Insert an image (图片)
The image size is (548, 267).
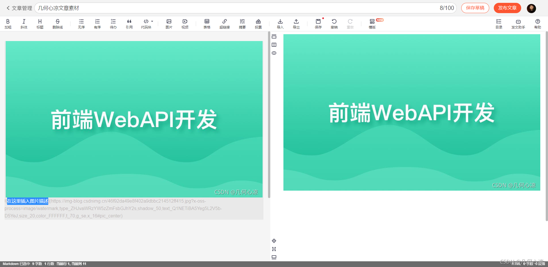[x=169, y=24]
